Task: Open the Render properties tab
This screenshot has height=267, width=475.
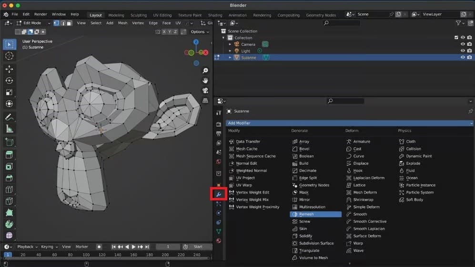Action: tap(218, 124)
